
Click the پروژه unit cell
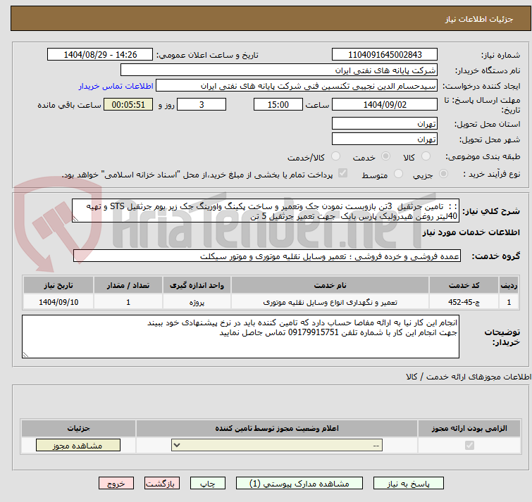pyautogui.click(x=197, y=302)
